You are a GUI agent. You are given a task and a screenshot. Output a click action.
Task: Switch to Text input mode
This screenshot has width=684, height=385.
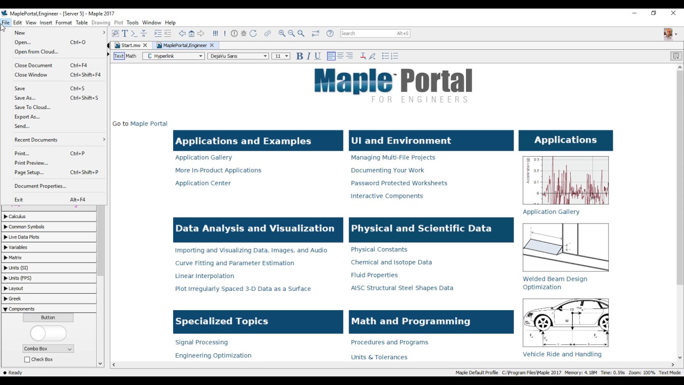click(x=119, y=56)
